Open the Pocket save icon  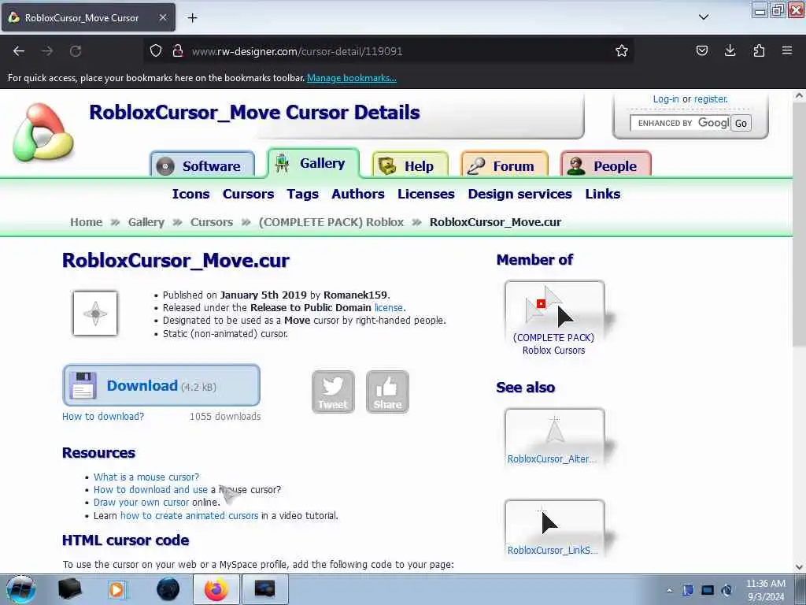tap(701, 50)
